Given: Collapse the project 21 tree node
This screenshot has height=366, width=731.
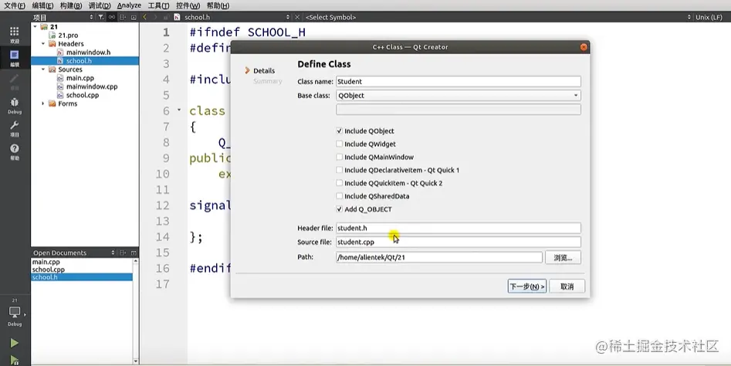Looking at the screenshot, I should tap(36, 27).
